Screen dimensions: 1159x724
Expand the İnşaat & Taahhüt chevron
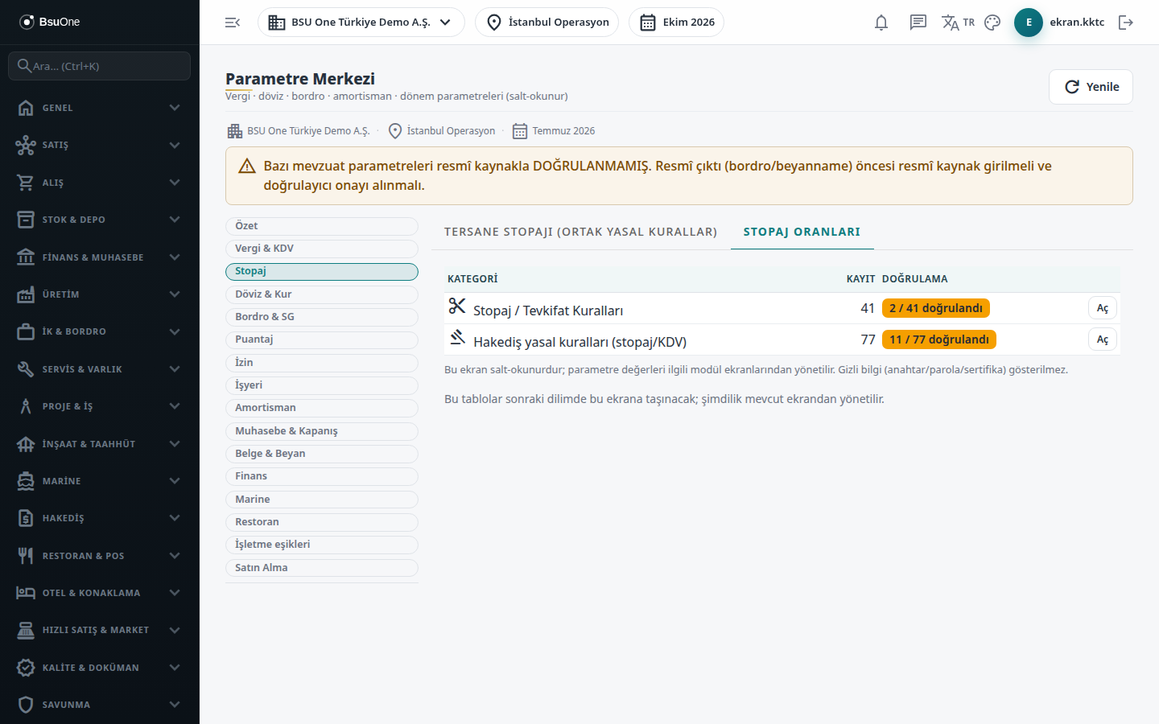175,444
